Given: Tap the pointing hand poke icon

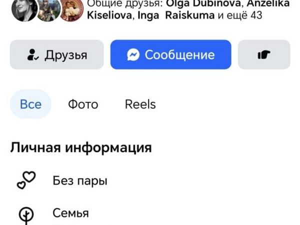Looking at the screenshot, I should click(x=264, y=54).
